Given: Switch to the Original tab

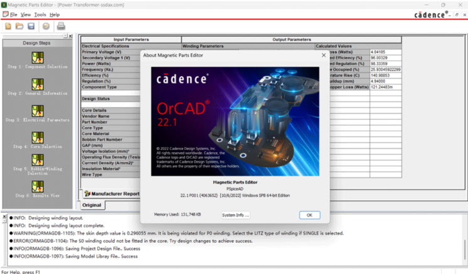Looking at the screenshot, I should (92, 205).
